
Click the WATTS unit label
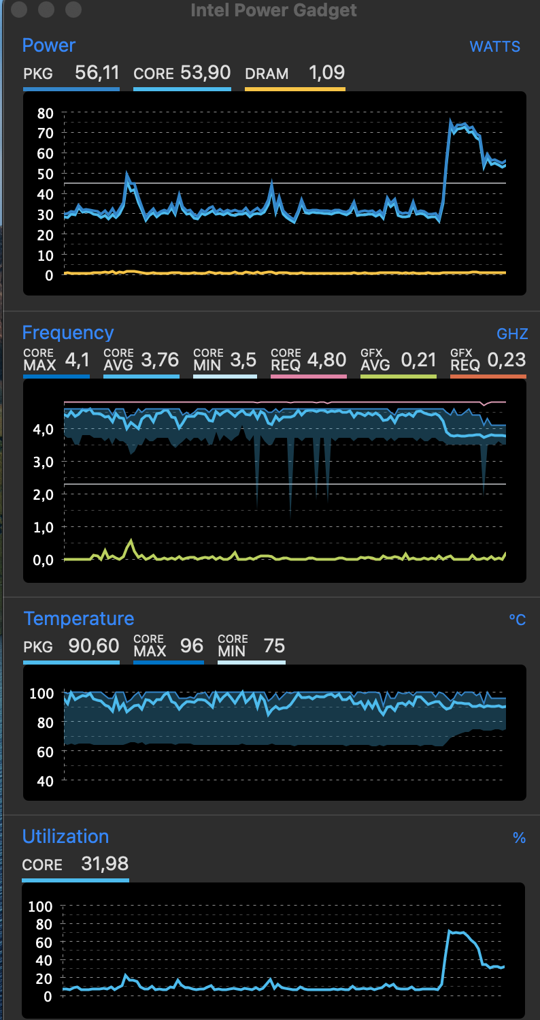point(495,47)
